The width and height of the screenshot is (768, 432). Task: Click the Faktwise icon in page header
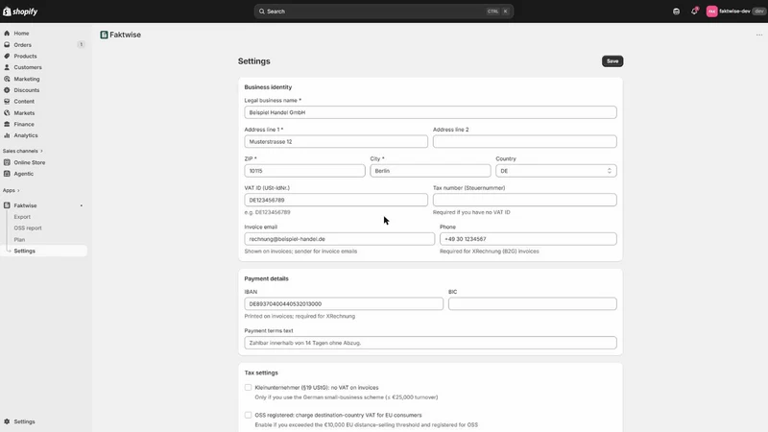104,35
